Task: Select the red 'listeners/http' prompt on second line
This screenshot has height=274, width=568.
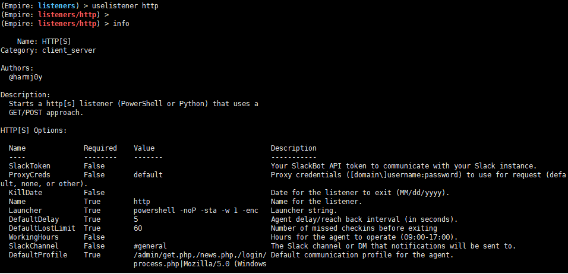Action: pos(67,15)
